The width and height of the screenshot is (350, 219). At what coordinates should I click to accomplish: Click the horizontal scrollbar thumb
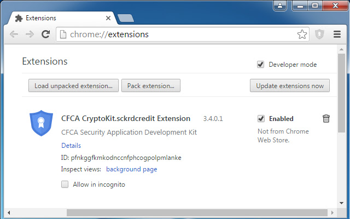(197, 212)
